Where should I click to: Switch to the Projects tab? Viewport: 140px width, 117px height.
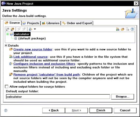31,23
